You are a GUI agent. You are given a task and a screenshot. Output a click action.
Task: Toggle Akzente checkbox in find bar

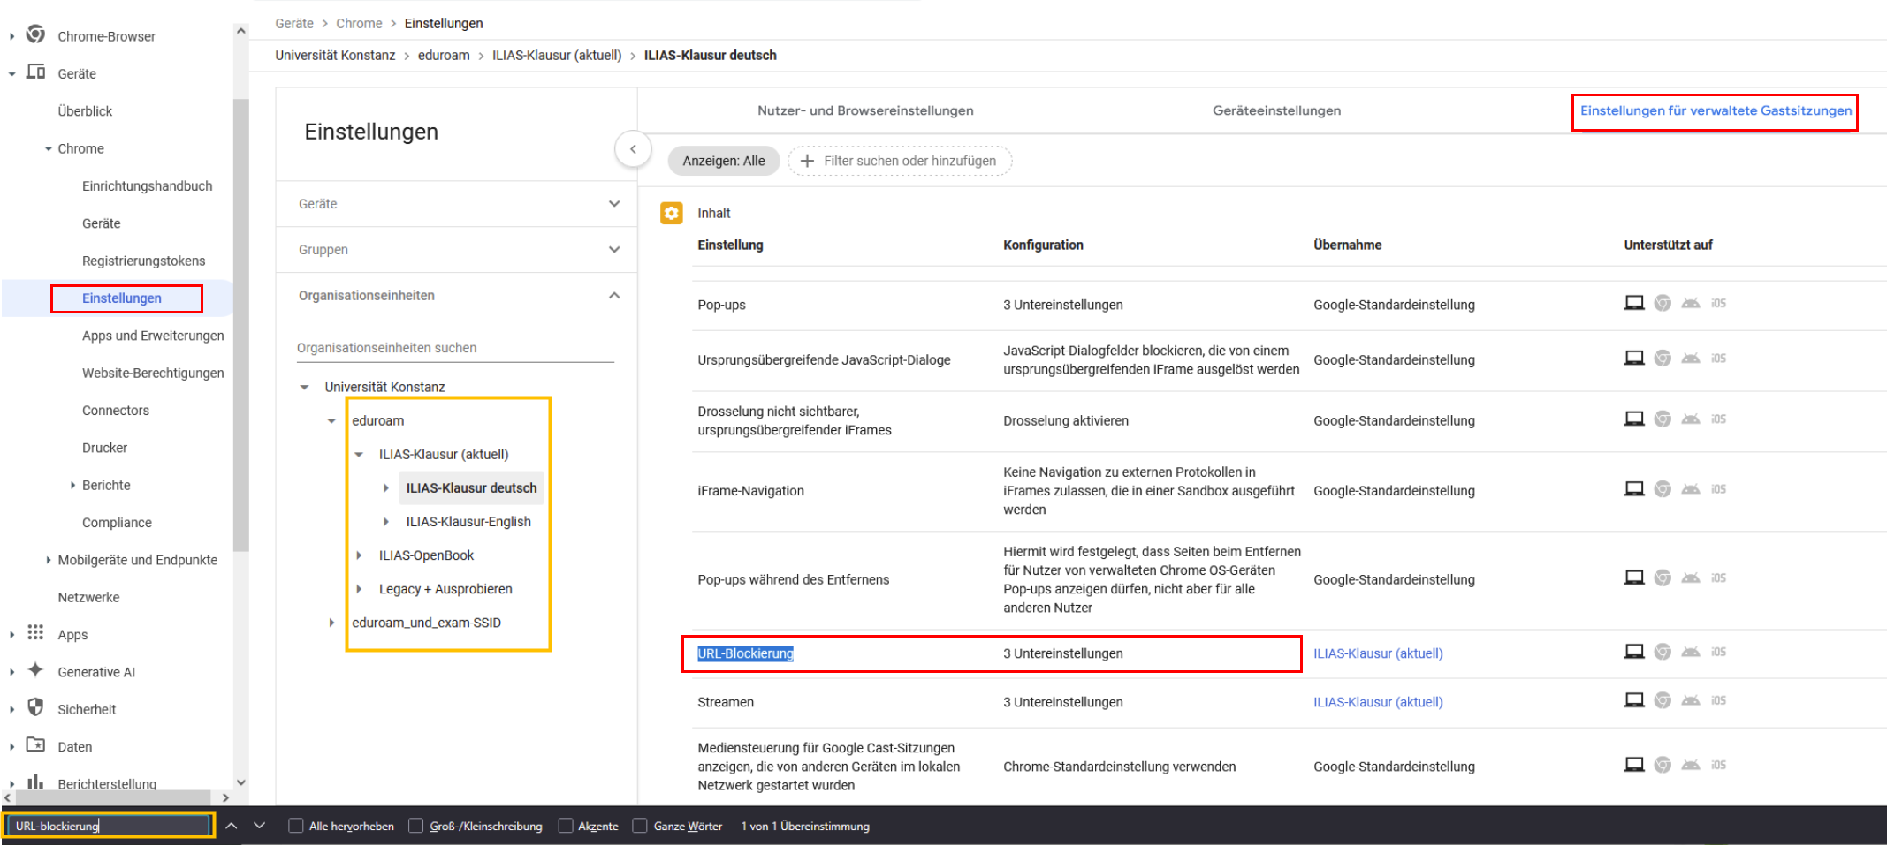(x=566, y=826)
